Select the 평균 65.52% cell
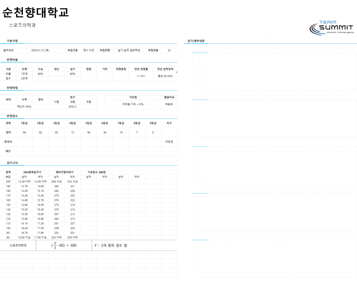 click(x=165, y=76)
